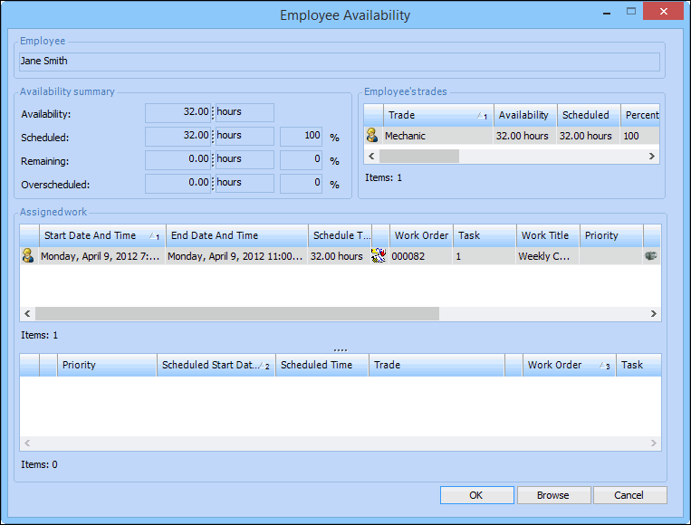Click the 32.00 hours Scheduled cell in trades
Screen dimensions: 691x525
click(589, 136)
